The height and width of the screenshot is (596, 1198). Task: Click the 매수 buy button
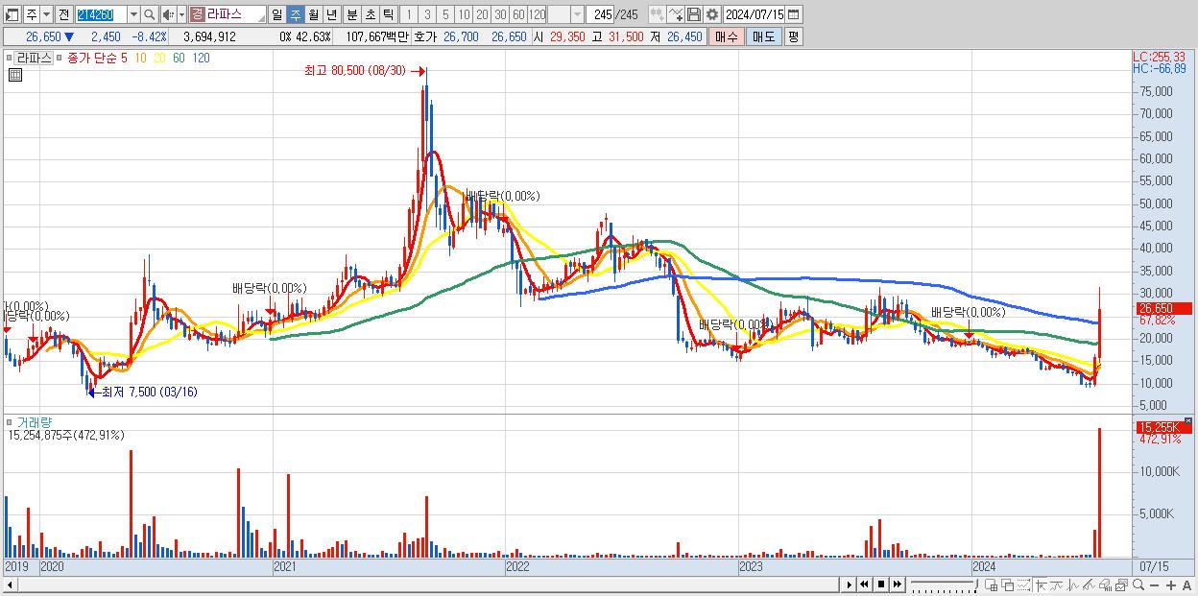click(x=728, y=36)
